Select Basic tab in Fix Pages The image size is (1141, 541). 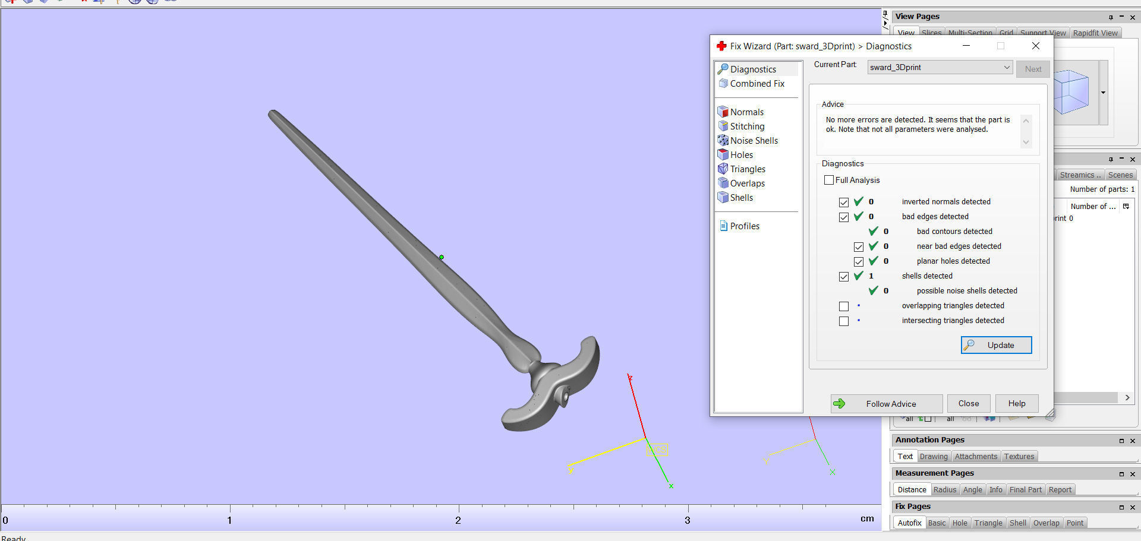(x=937, y=523)
